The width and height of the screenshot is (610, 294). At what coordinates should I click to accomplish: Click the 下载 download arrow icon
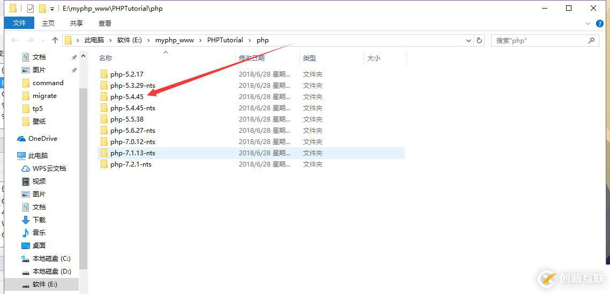25,220
